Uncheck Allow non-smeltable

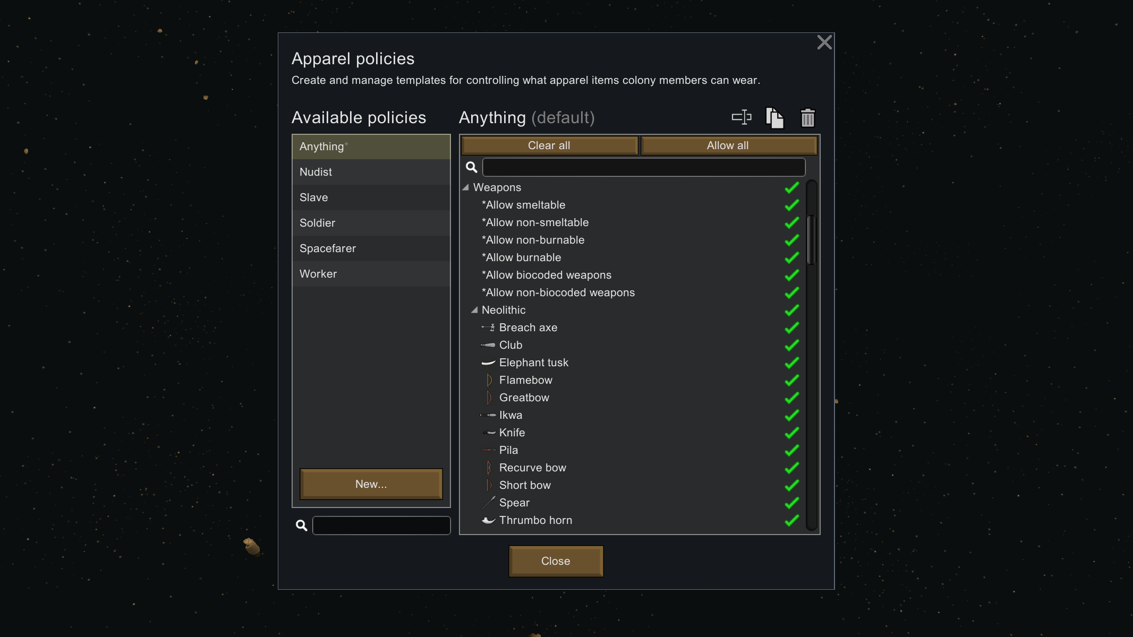(791, 222)
